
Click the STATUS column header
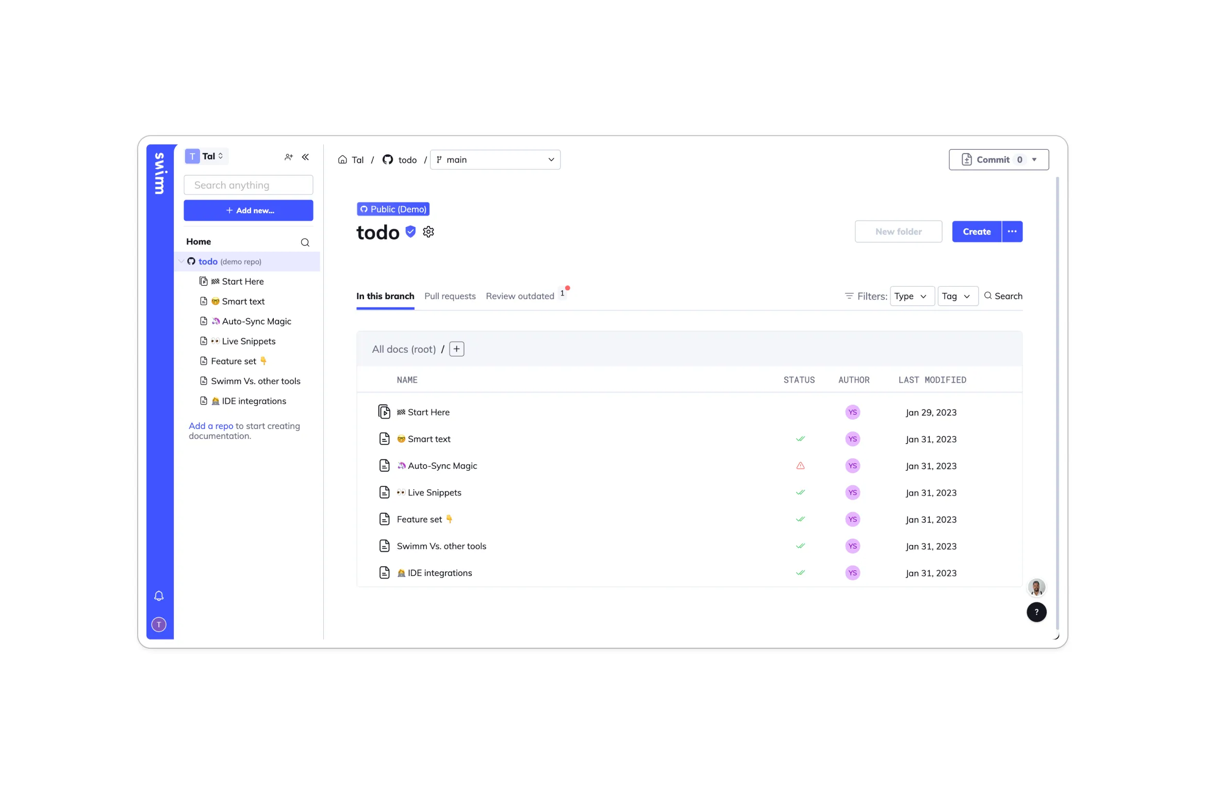pyautogui.click(x=799, y=380)
